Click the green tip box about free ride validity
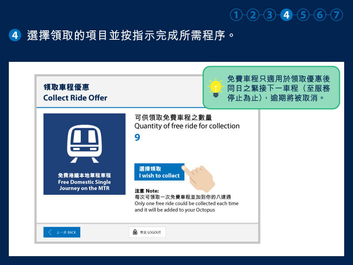This screenshot has width=353, height=265. (271, 87)
